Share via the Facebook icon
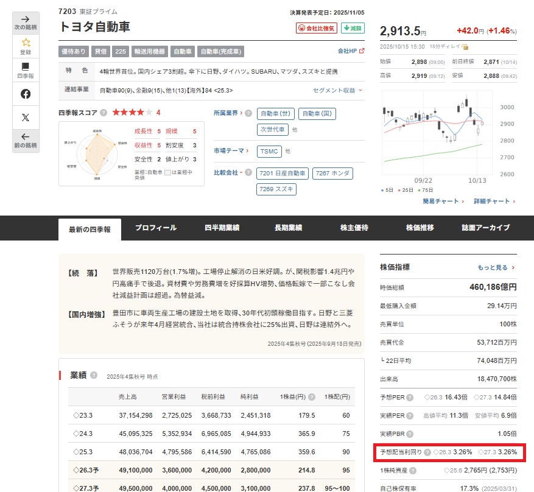Viewport: 534px width, 492px height. point(26,94)
